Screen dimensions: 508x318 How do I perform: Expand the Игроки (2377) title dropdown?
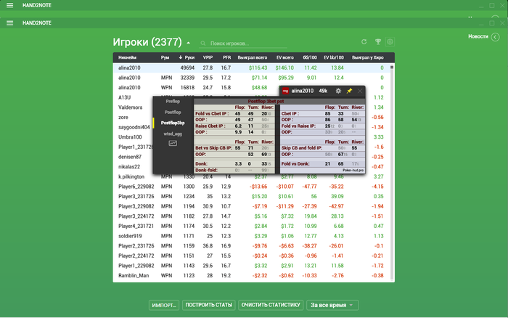coord(188,43)
